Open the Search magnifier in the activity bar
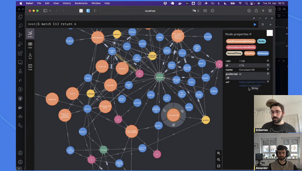Viewport: 302px width, 171px height. [x=20, y=26]
